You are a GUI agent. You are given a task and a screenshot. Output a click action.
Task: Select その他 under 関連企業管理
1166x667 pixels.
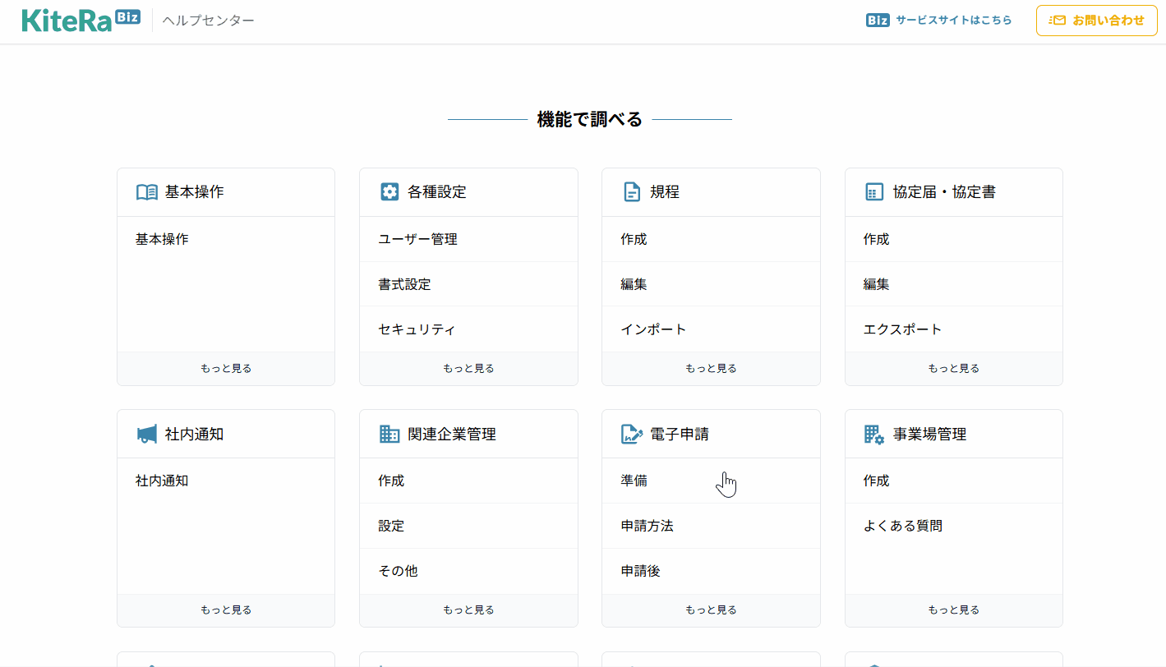(468, 571)
